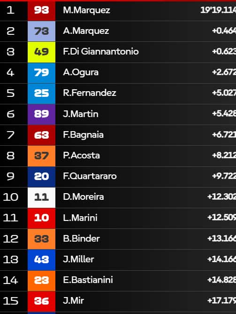Open M.Marquez rider name
This screenshot has width=236, height=314.
click(86, 10)
